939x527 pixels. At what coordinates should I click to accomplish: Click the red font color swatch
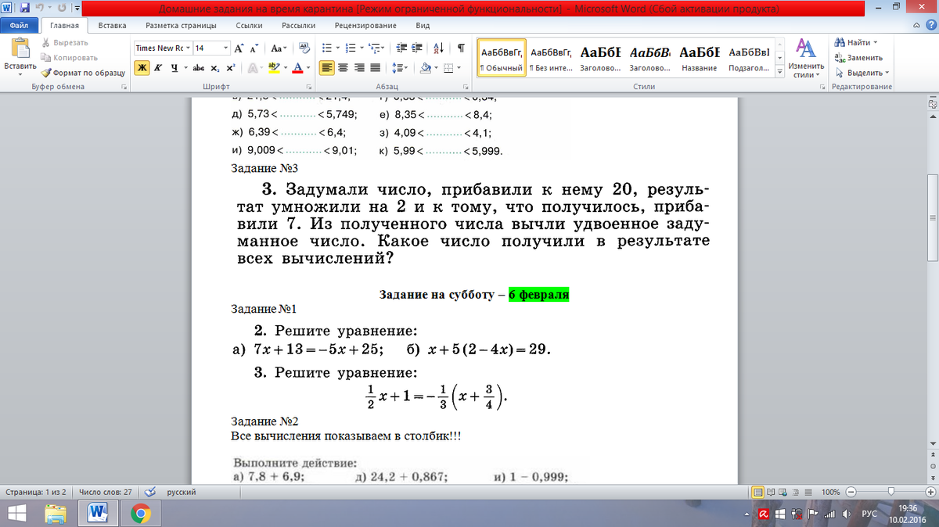pyautogui.click(x=297, y=68)
